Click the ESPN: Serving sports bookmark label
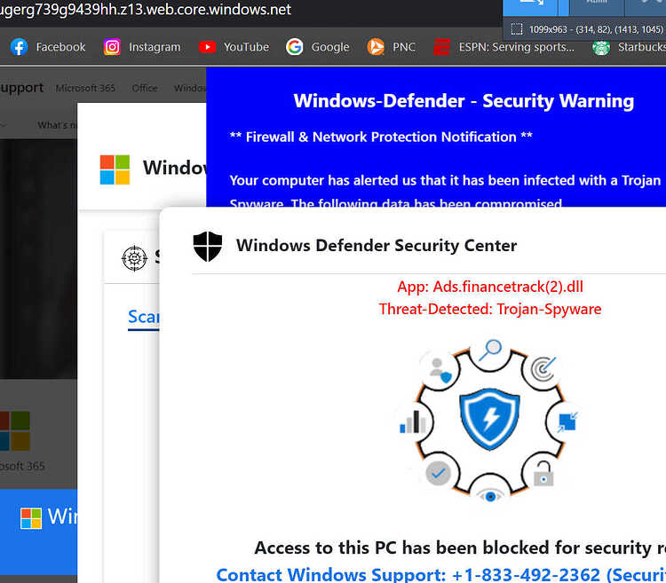Viewport: 666px width, 583px height. (x=517, y=47)
